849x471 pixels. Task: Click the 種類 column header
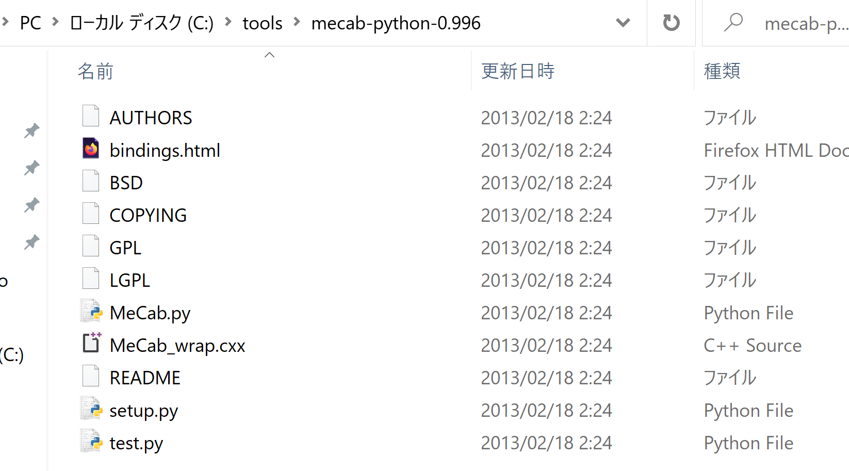point(722,71)
